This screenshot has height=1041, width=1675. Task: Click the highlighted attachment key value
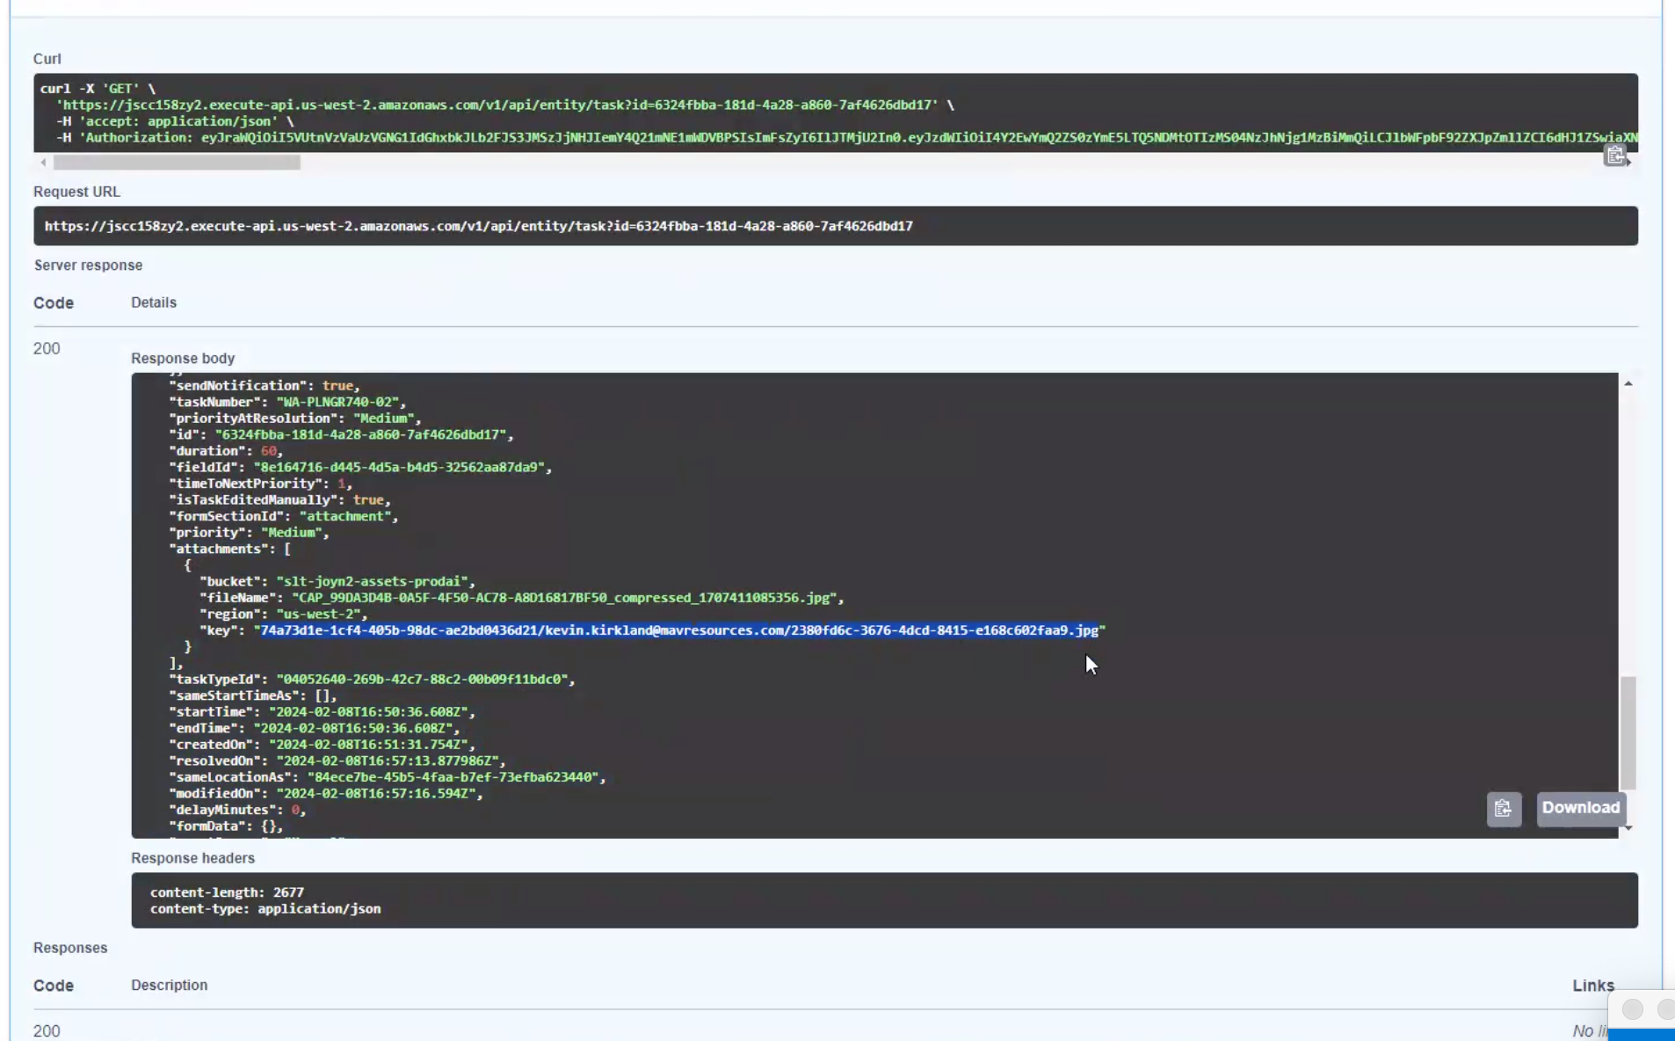click(678, 630)
